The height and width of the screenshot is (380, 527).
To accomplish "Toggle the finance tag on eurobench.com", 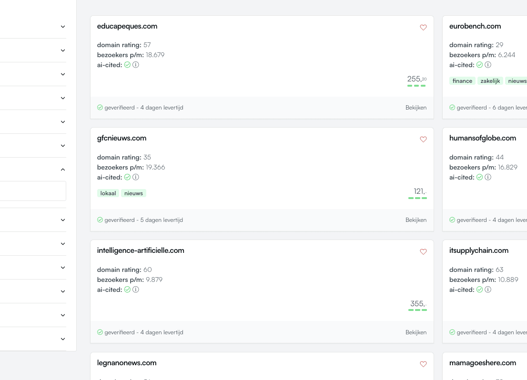I will [462, 81].
